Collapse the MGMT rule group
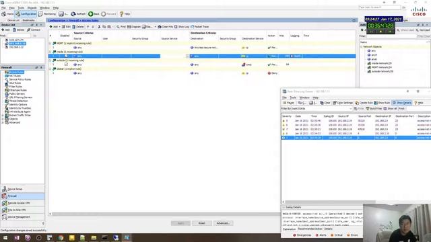Viewport: 431px width, 242px height. [x=50, y=43]
